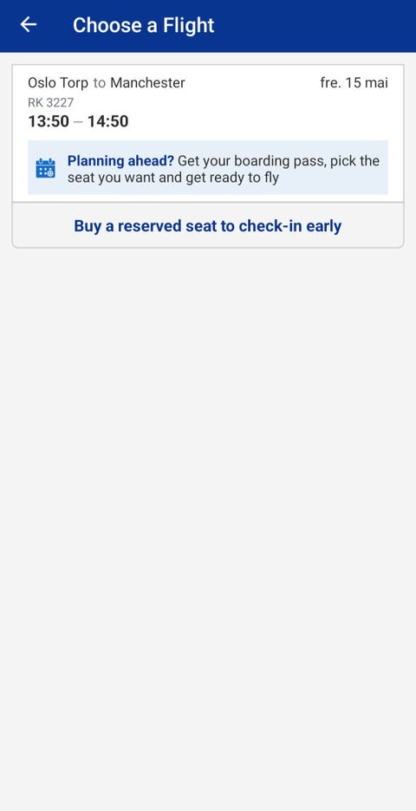
Task: Tap the bold Planning ahead? text
Action: pyautogui.click(x=120, y=161)
